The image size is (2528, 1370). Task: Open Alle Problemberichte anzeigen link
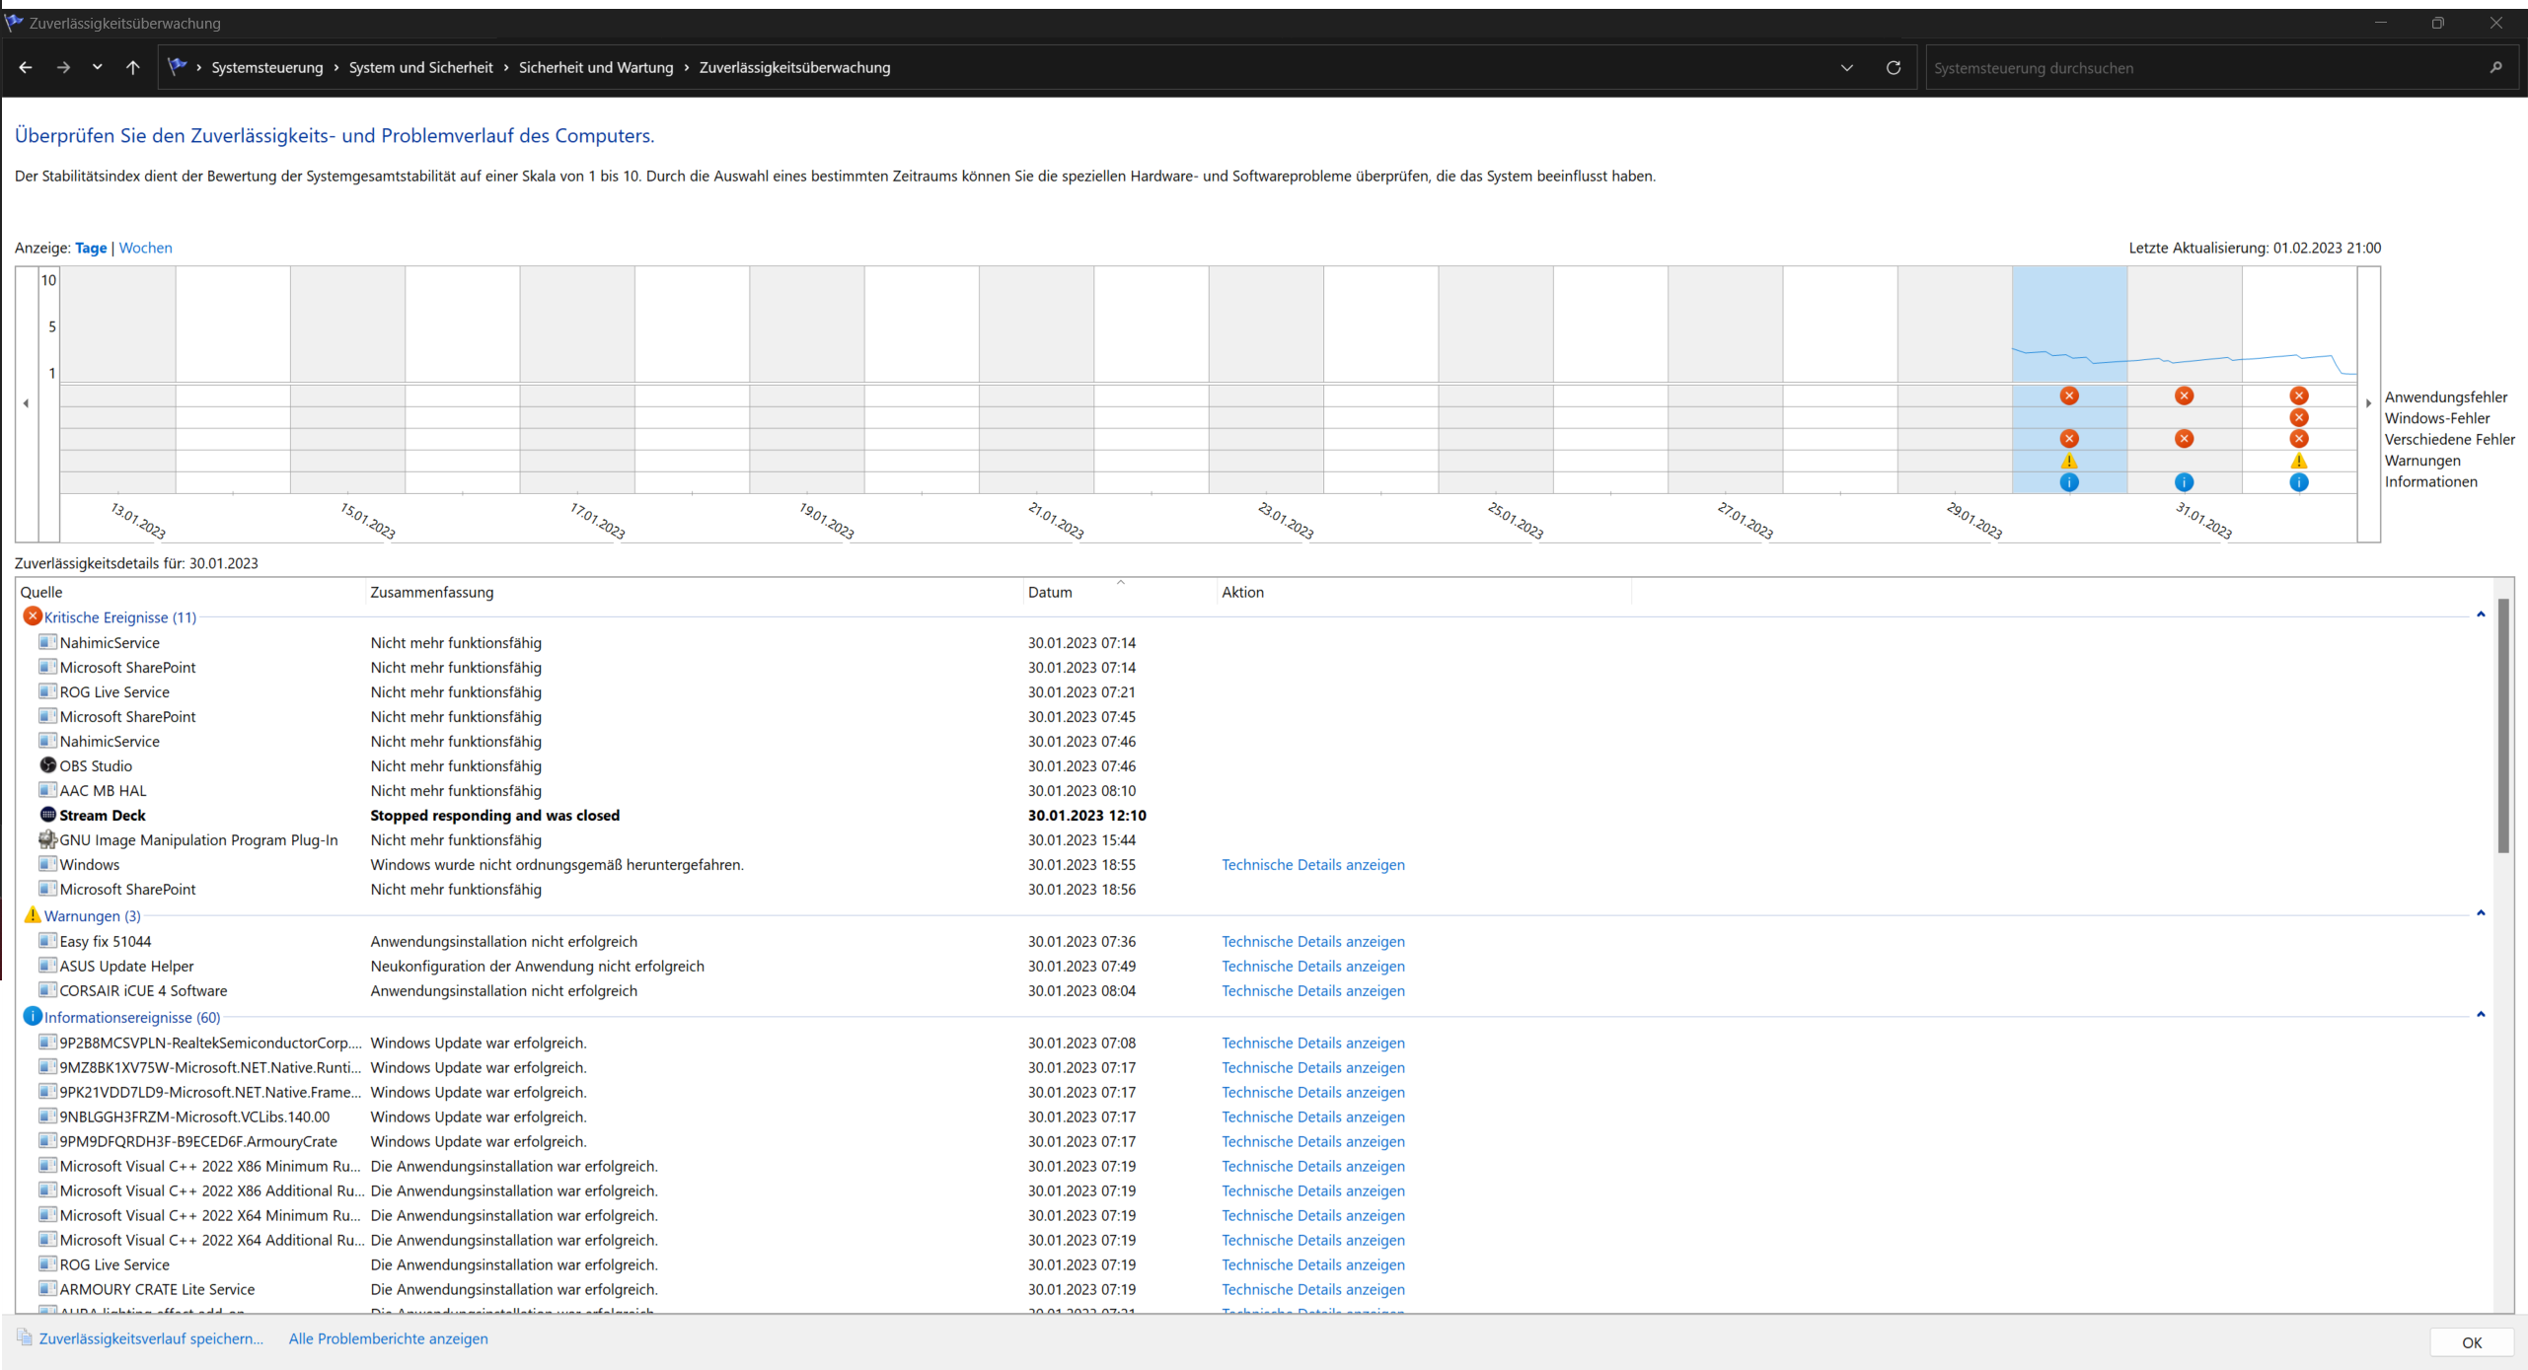pyautogui.click(x=388, y=1338)
